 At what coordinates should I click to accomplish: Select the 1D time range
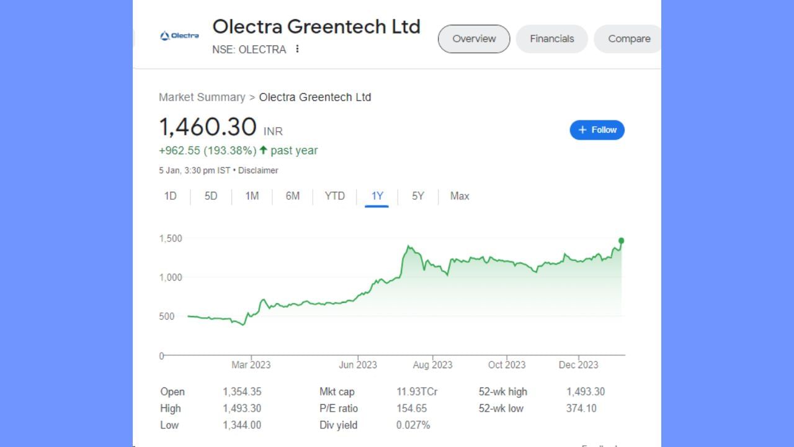[171, 196]
